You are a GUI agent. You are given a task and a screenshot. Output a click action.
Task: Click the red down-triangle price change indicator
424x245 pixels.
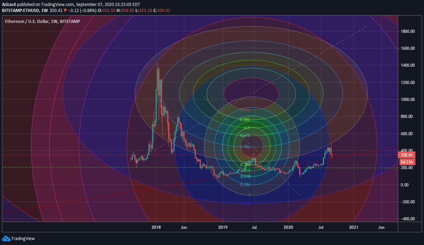click(x=65, y=11)
